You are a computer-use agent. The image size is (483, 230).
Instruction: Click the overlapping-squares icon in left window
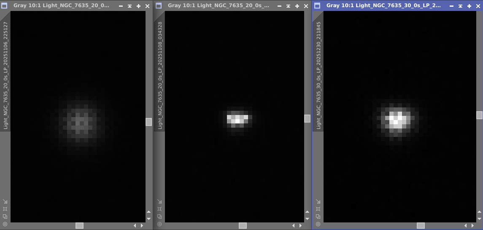pos(5,217)
